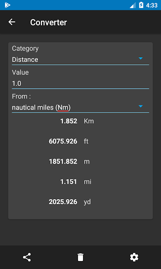Tap the trash delete icon
Viewport: 161px width, 269px height.
point(80,257)
